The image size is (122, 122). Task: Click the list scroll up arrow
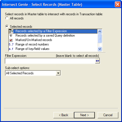coord(100,32)
